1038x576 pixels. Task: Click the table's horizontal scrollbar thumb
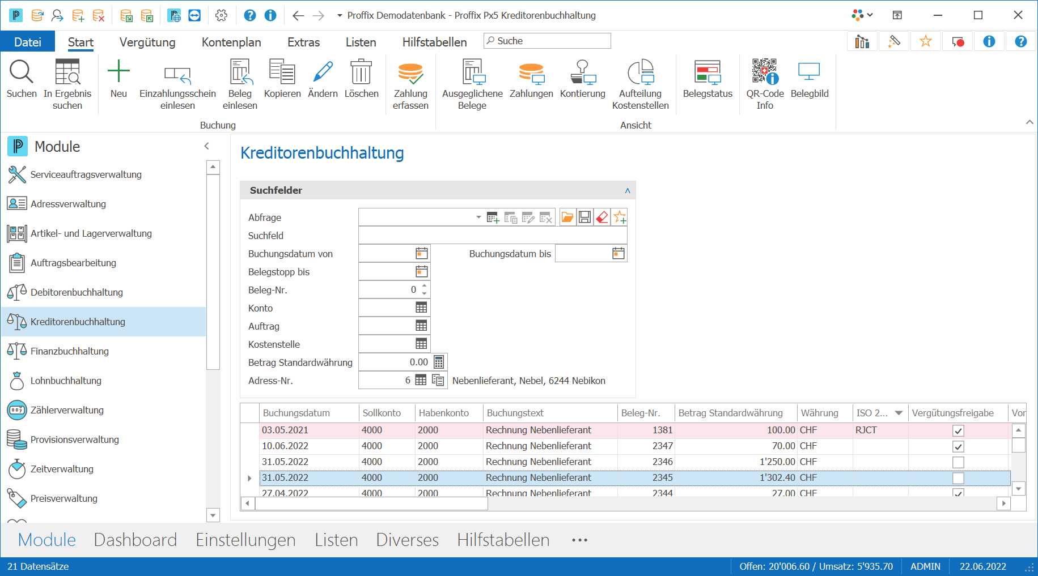tap(371, 503)
